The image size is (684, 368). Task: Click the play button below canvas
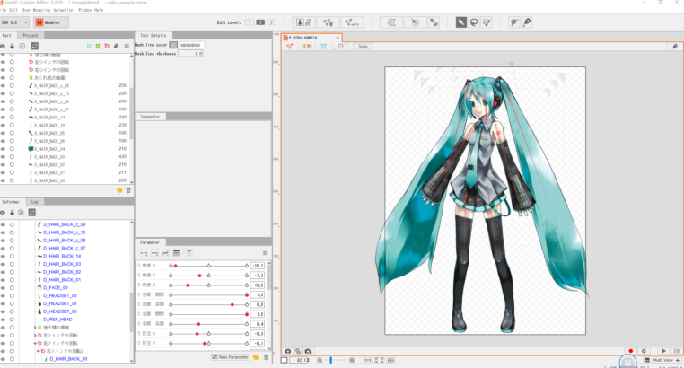(663, 351)
